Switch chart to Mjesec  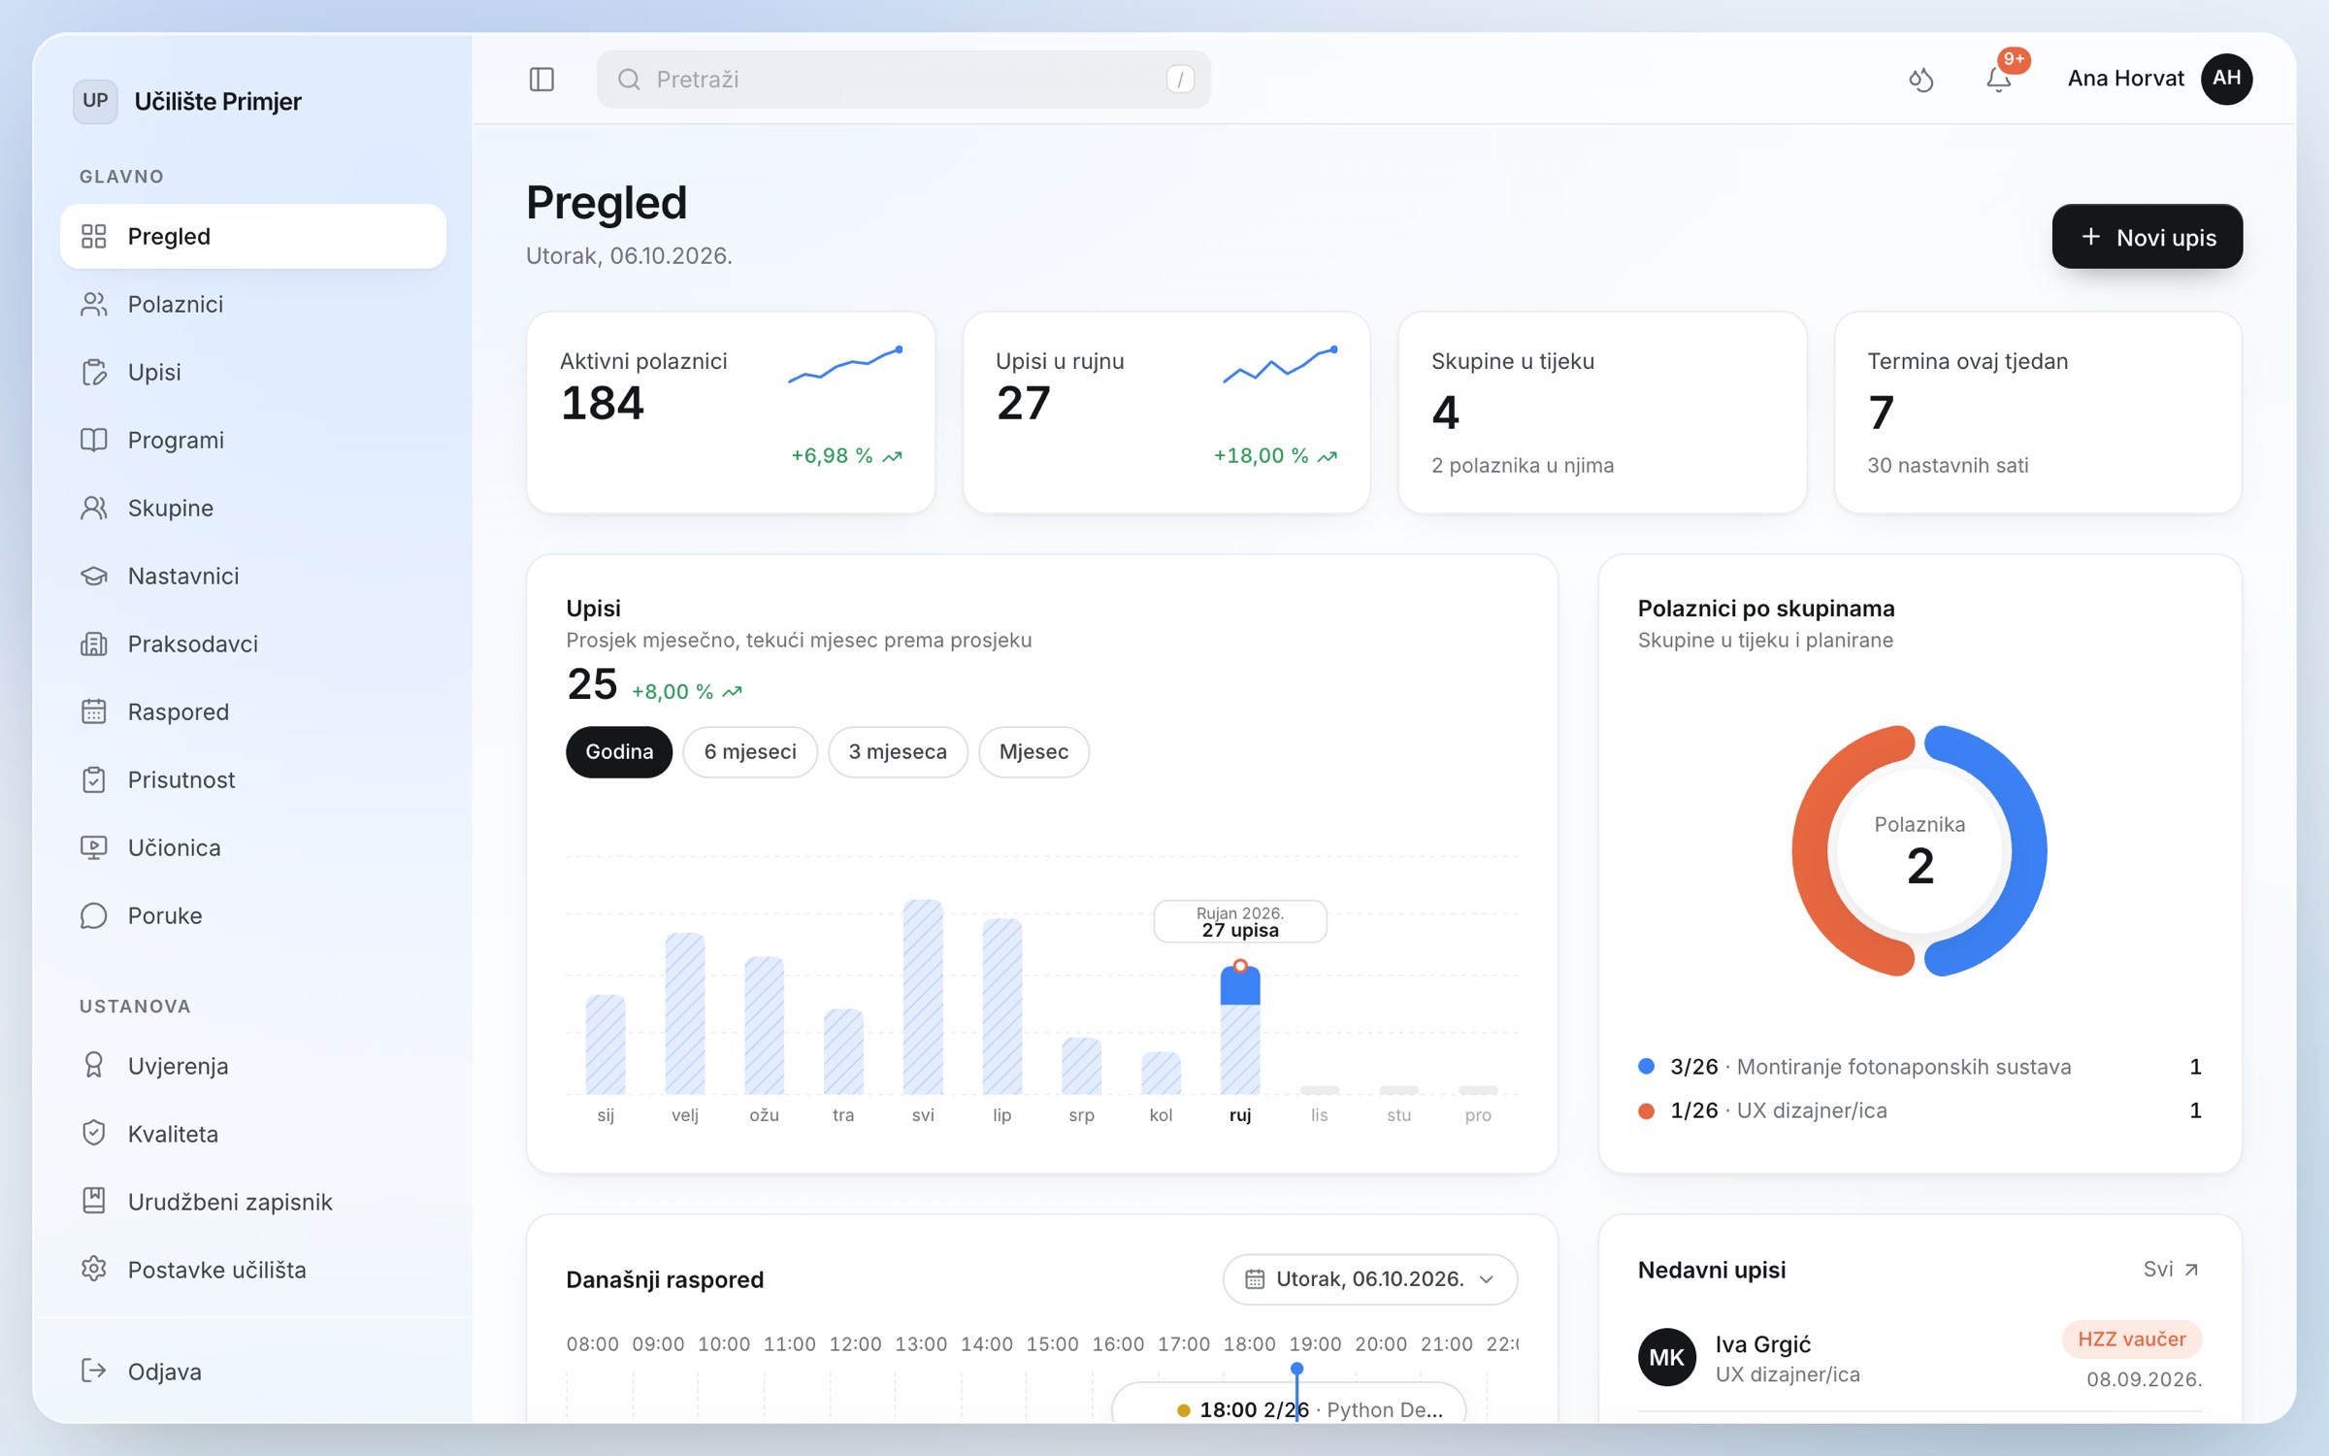[1033, 752]
